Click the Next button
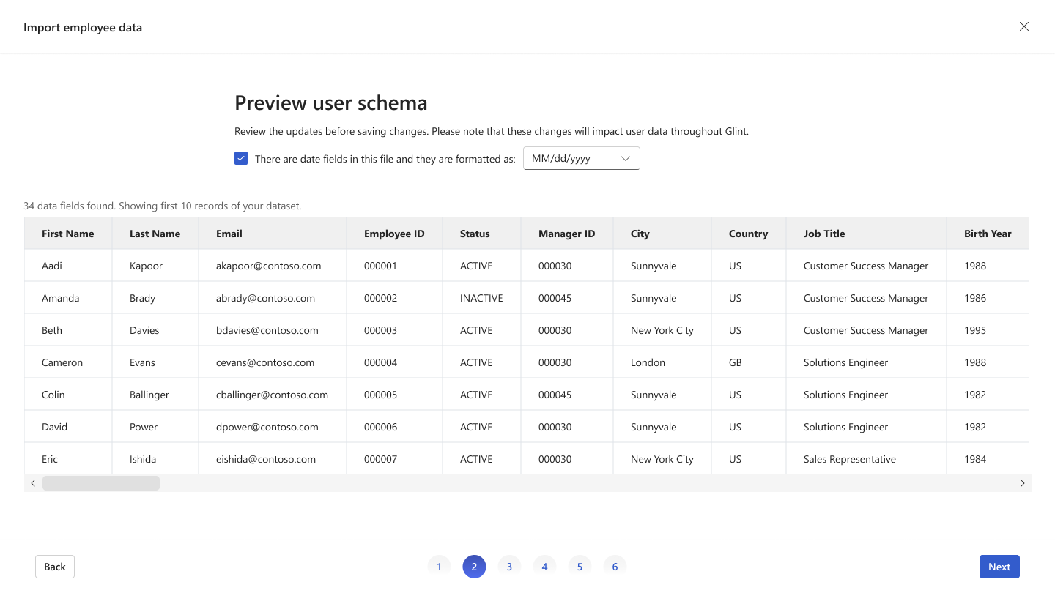Viewport: 1055px width, 593px height. pos(999,567)
